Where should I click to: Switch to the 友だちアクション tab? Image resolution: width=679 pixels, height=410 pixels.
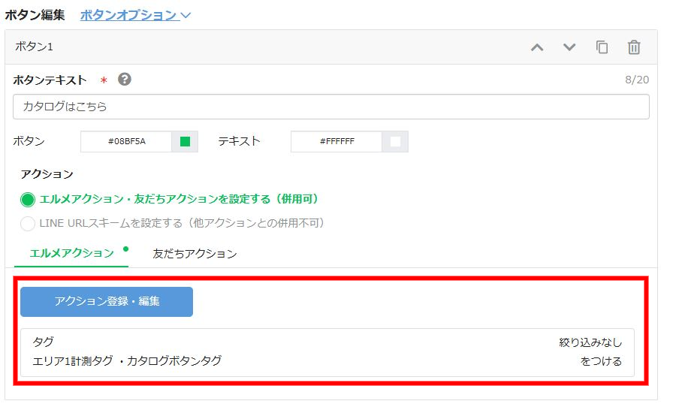click(195, 254)
